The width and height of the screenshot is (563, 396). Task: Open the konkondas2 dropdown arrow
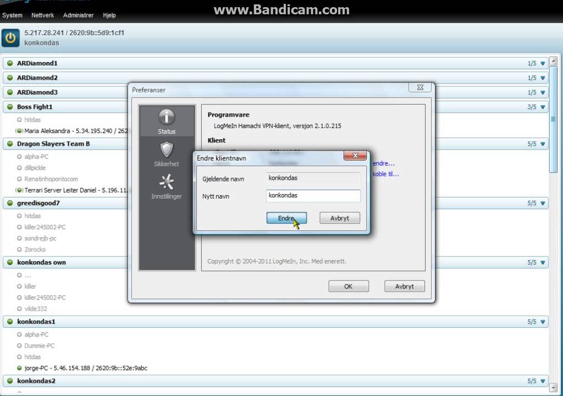pyautogui.click(x=543, y=381)
